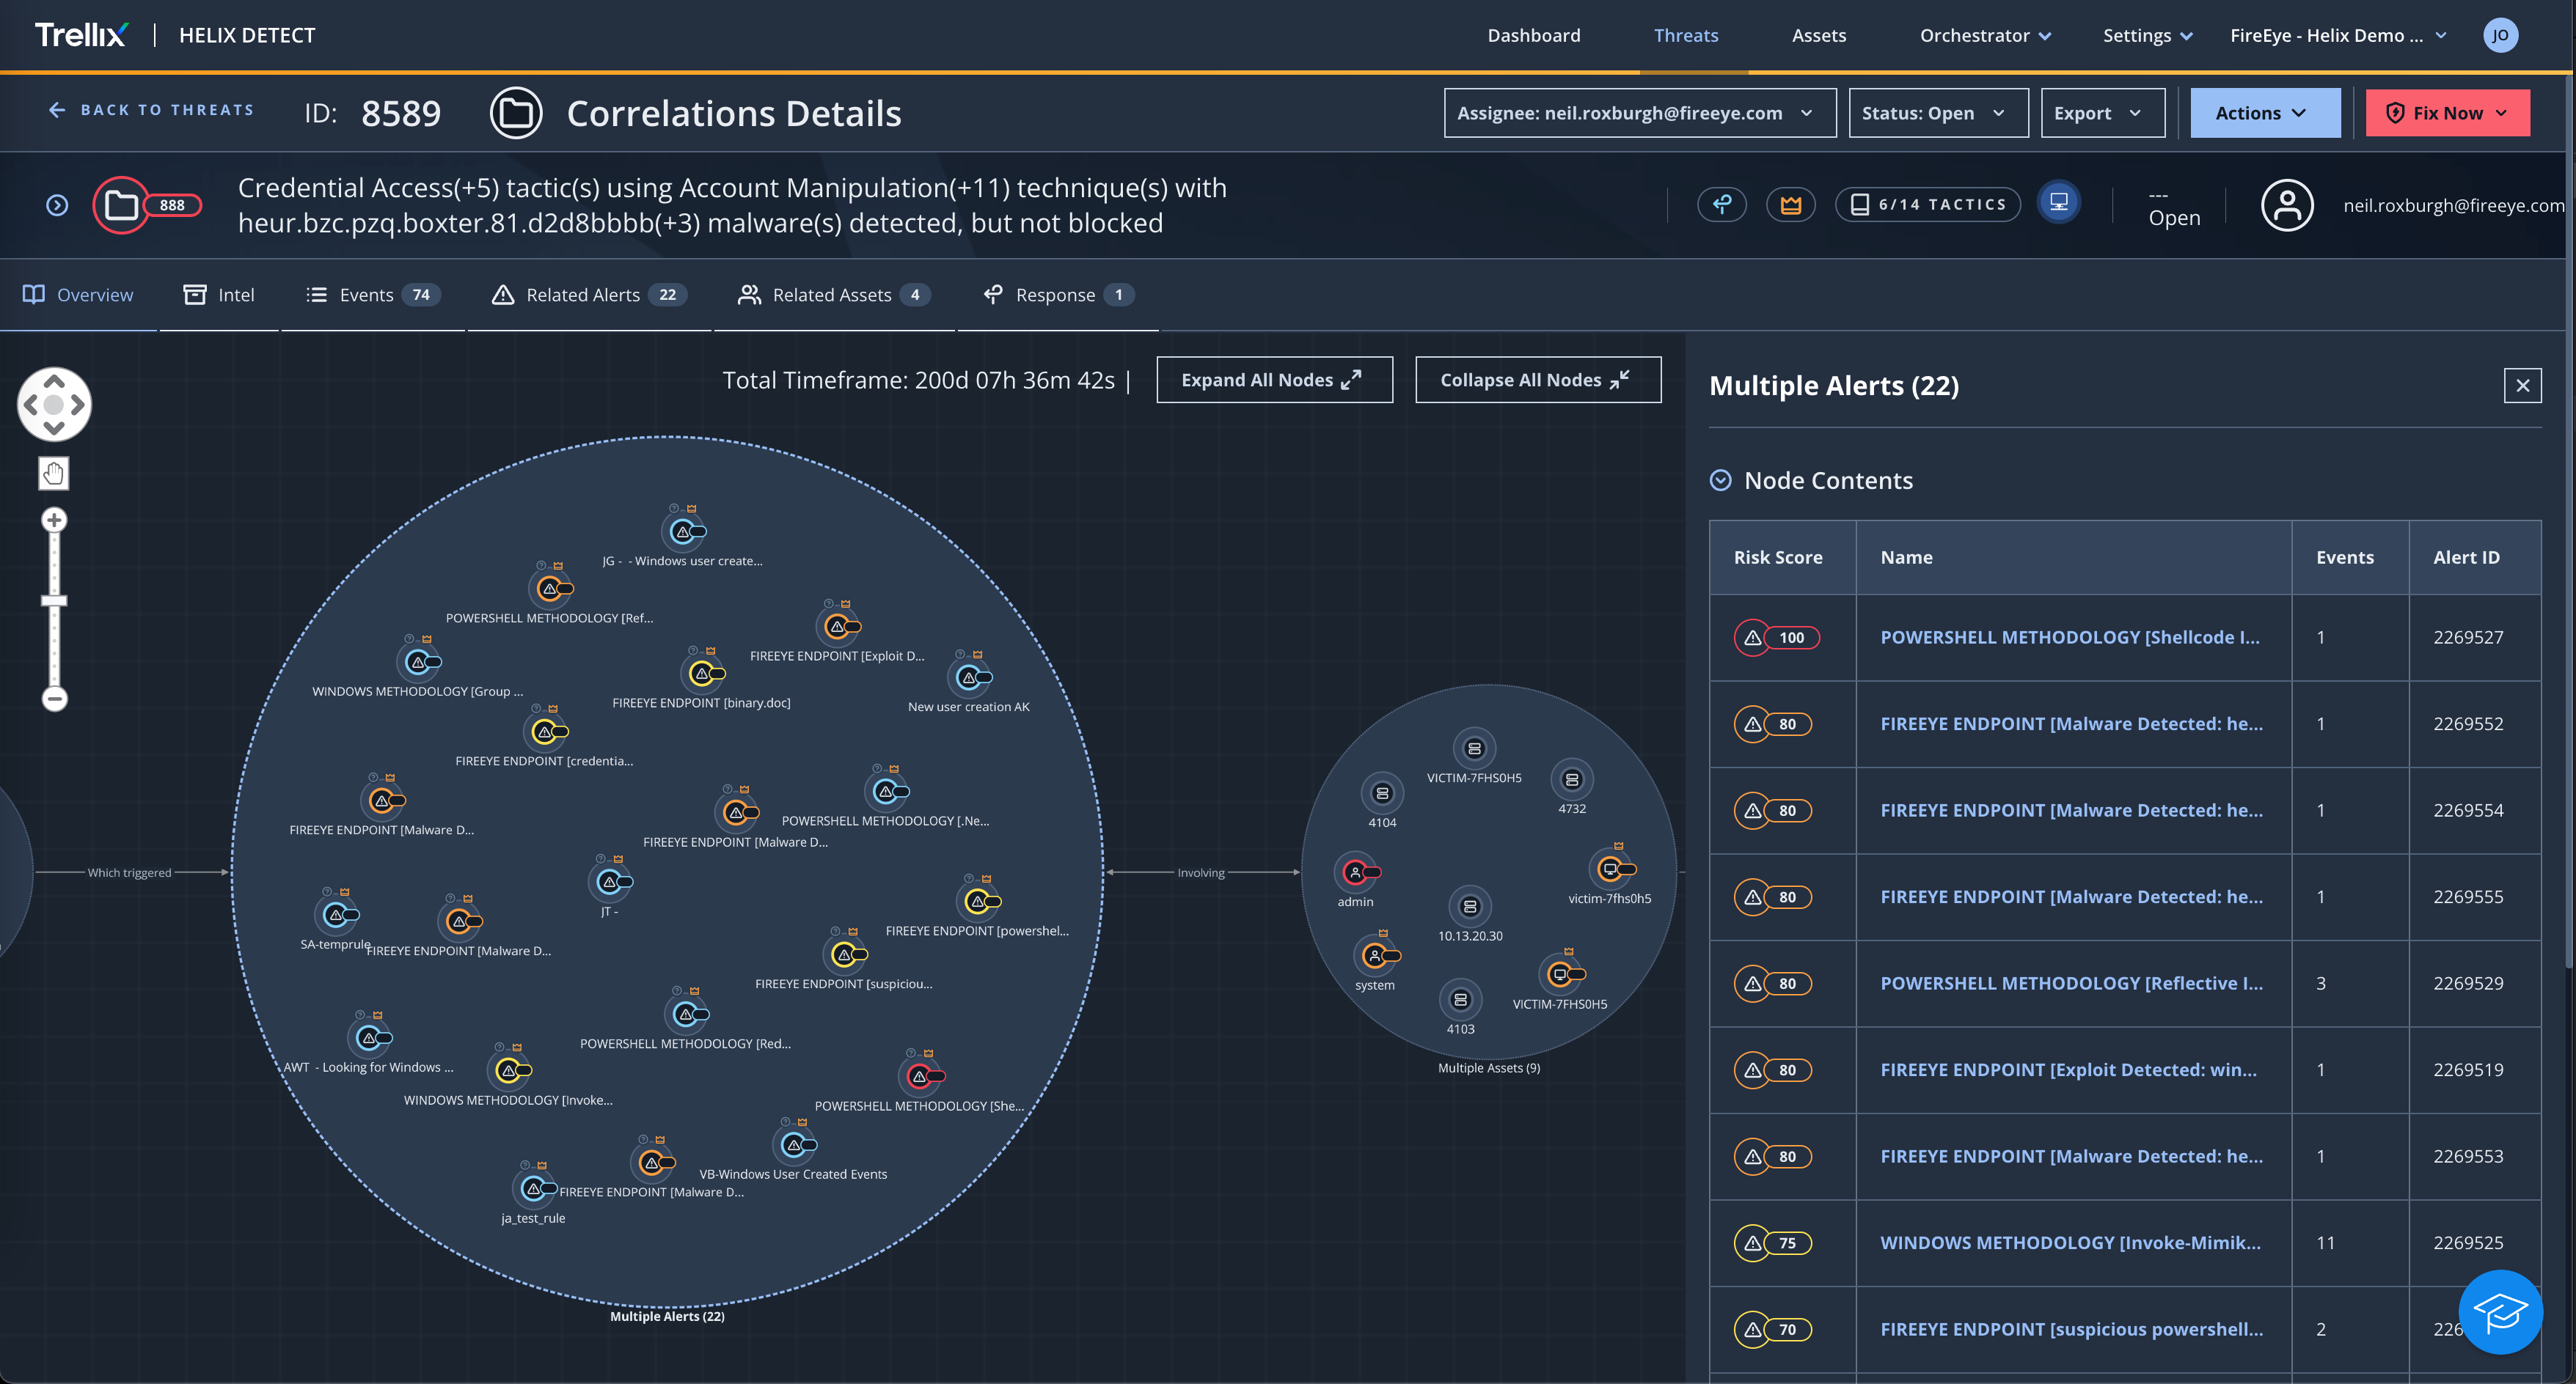This screenshot has width=2576, height=1384.
Task: Select the New user creation AK alert node
Action: click(969, 677)
